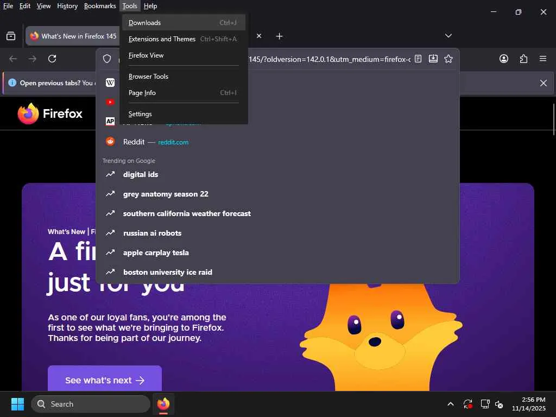Reload the current page
Viewport: 556px width, 417px height.
52,59
